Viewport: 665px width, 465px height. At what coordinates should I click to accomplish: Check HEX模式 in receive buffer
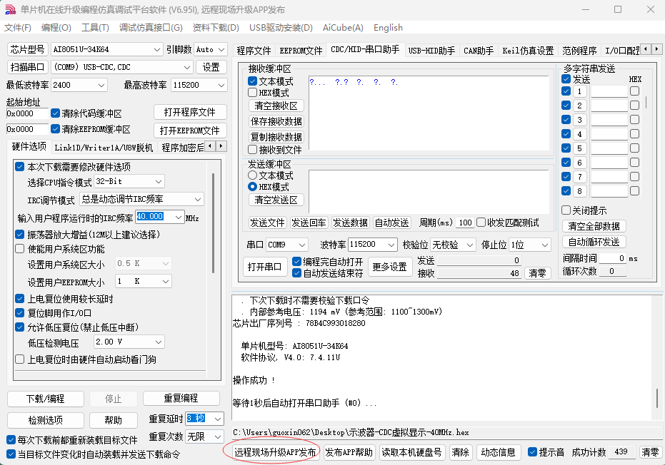[x=252, y=92]
